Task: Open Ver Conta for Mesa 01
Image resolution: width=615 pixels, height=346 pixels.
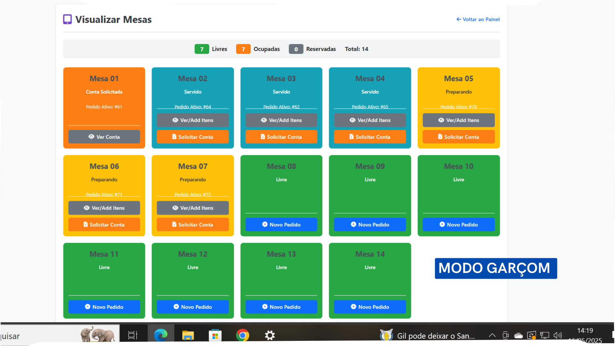Action: [x=104, y=137]
